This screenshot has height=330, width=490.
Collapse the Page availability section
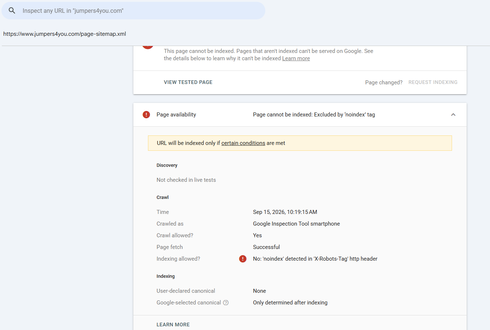coord(453,115)
